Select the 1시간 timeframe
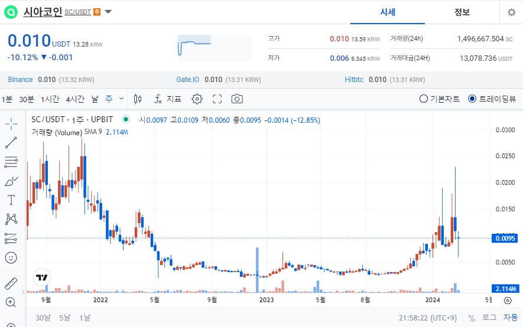The height and width of the screenshot is (327, 523). coord(50,99)
